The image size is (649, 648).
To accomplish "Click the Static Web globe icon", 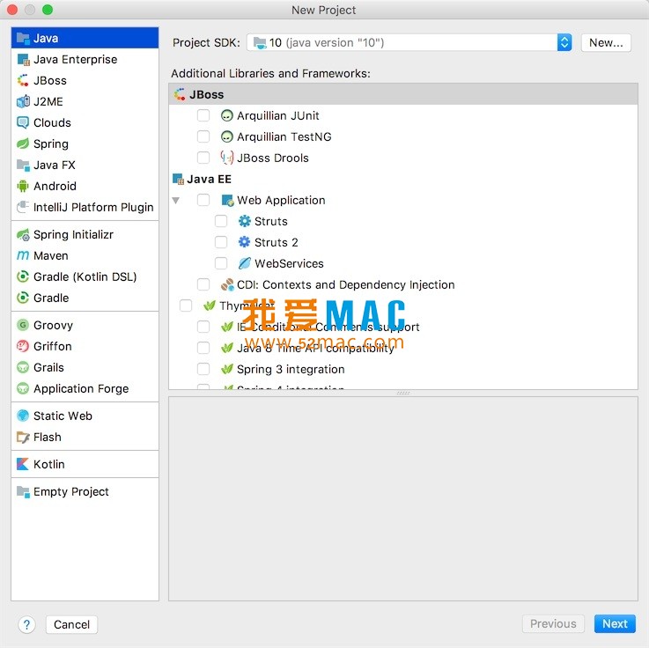I will [x=23, y=416].
